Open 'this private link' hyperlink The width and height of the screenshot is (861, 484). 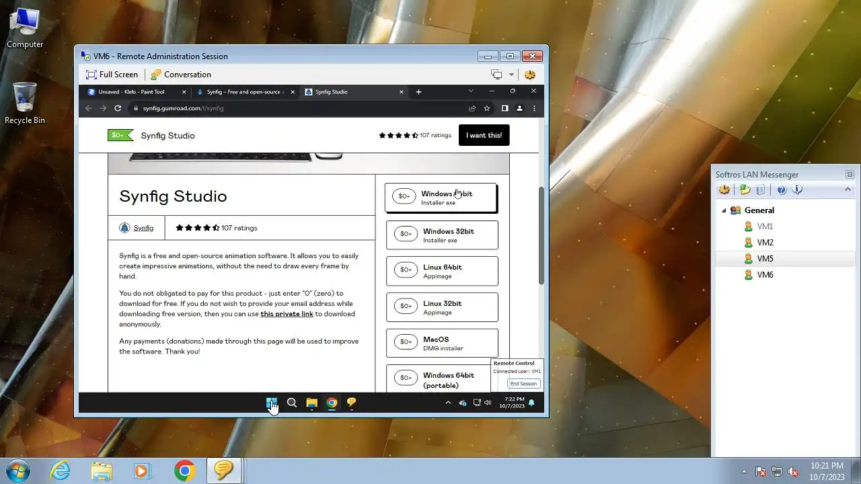pos(287,314)
